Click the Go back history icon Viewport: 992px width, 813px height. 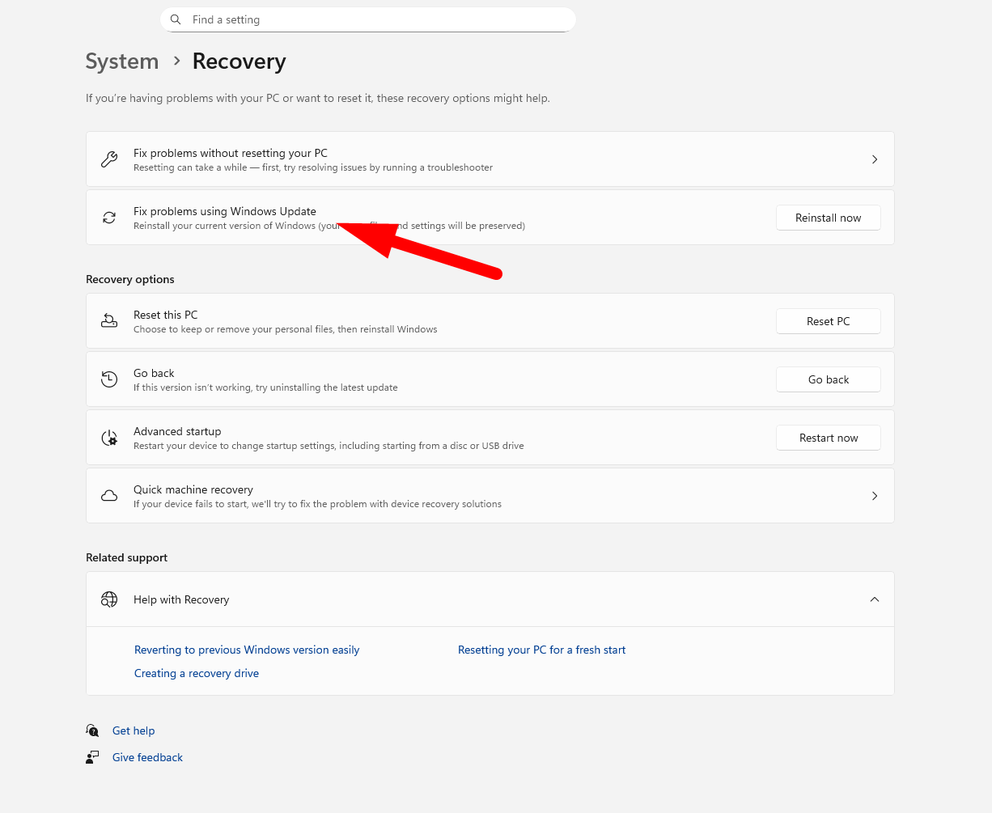pos(109,379)
